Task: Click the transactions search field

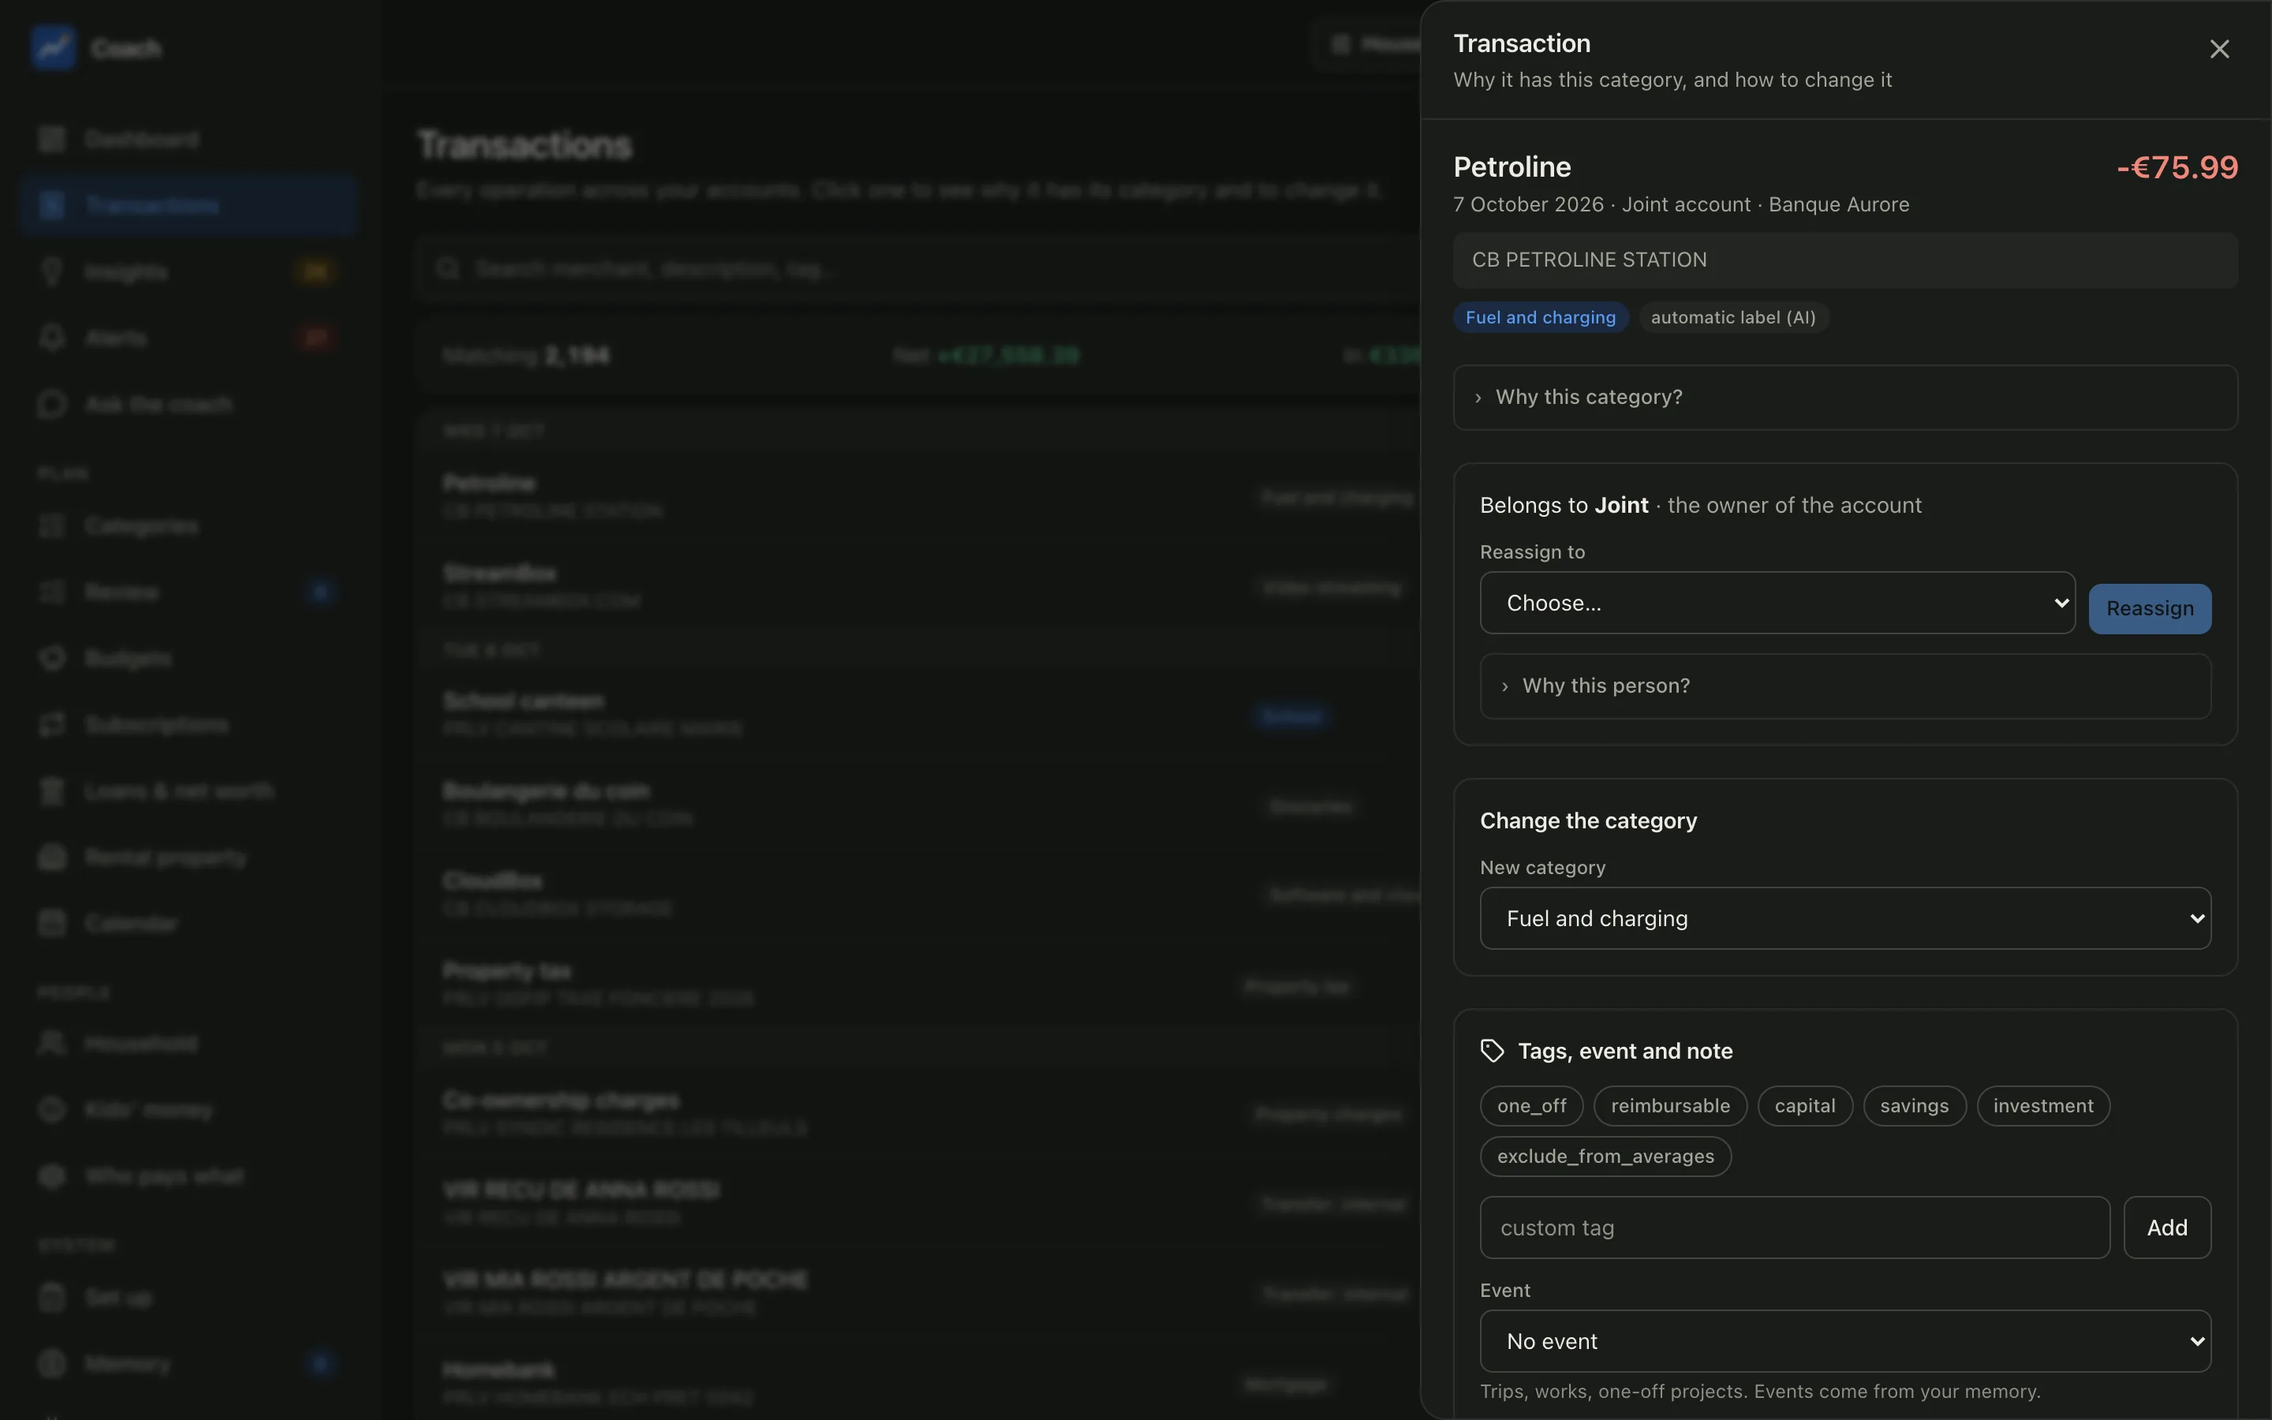Action: click(x=920, y=268)
